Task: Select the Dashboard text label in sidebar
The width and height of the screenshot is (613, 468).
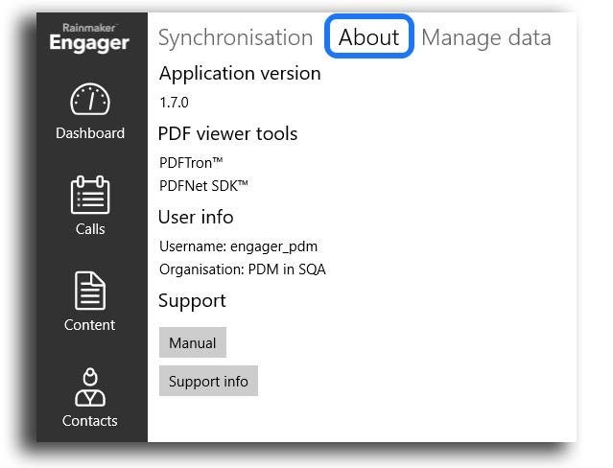Action: click(90, 133)
